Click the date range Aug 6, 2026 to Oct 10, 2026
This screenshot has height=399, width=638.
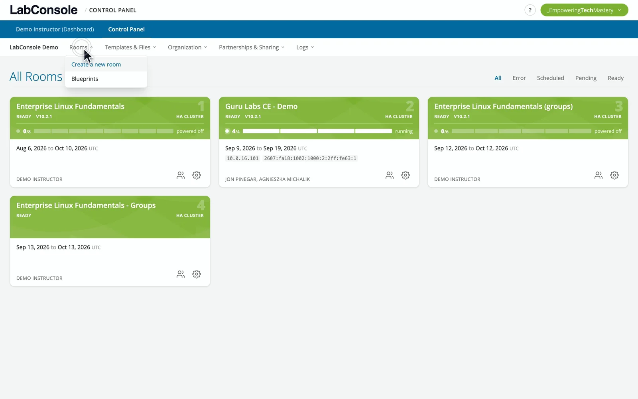(x=57, y=148)
